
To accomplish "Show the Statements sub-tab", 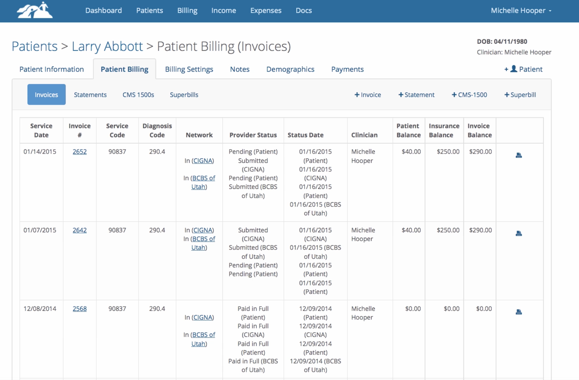I will [x=90, y=95].
